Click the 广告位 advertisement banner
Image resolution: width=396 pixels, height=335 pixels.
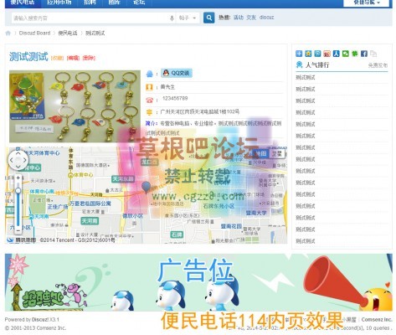[x=198, y=282]
